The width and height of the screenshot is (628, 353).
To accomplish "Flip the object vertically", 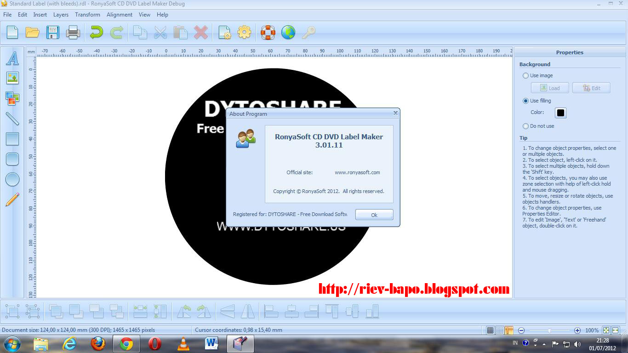I will coord(228,311).
